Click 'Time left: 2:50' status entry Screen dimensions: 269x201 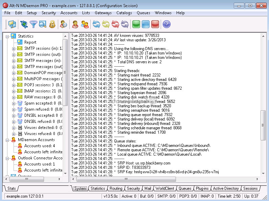pyautogui.click(x=229, y=196)
